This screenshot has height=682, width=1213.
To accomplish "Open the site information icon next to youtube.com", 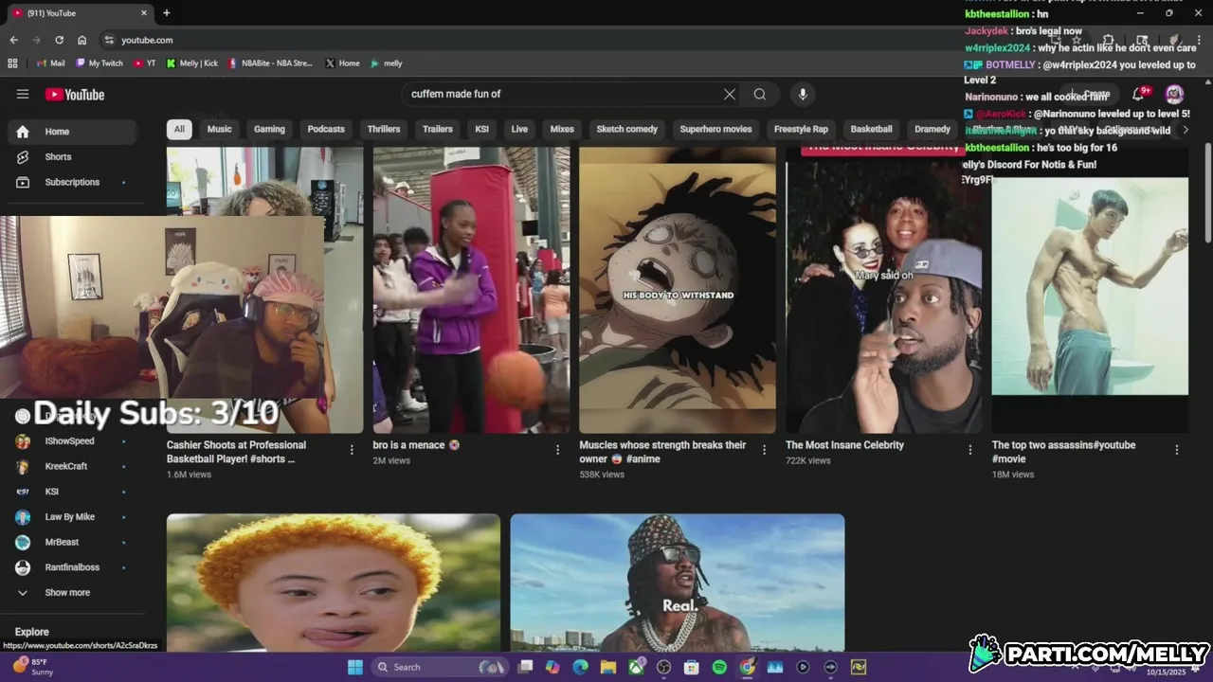I will click(x=109, y=40).
